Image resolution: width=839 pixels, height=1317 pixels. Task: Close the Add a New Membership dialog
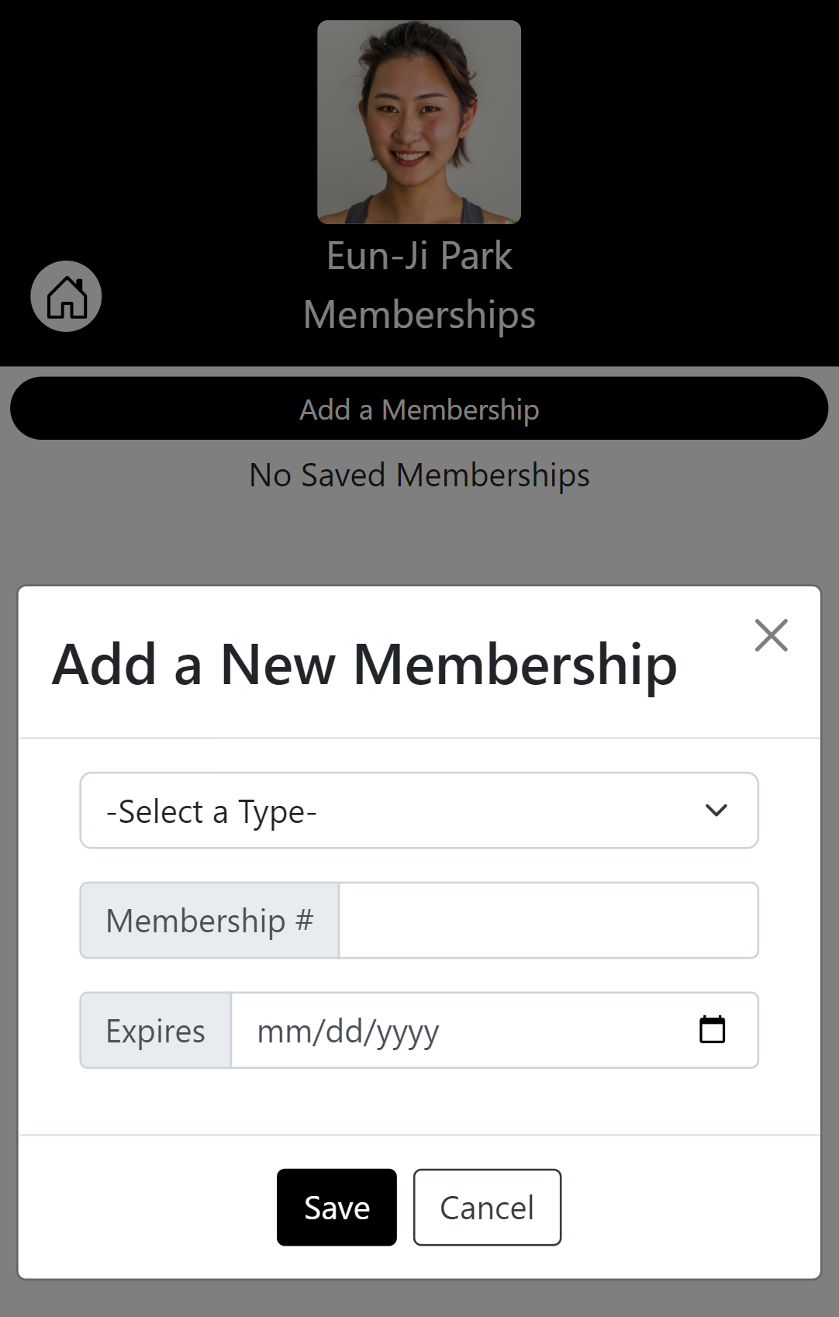pos(771,635)
